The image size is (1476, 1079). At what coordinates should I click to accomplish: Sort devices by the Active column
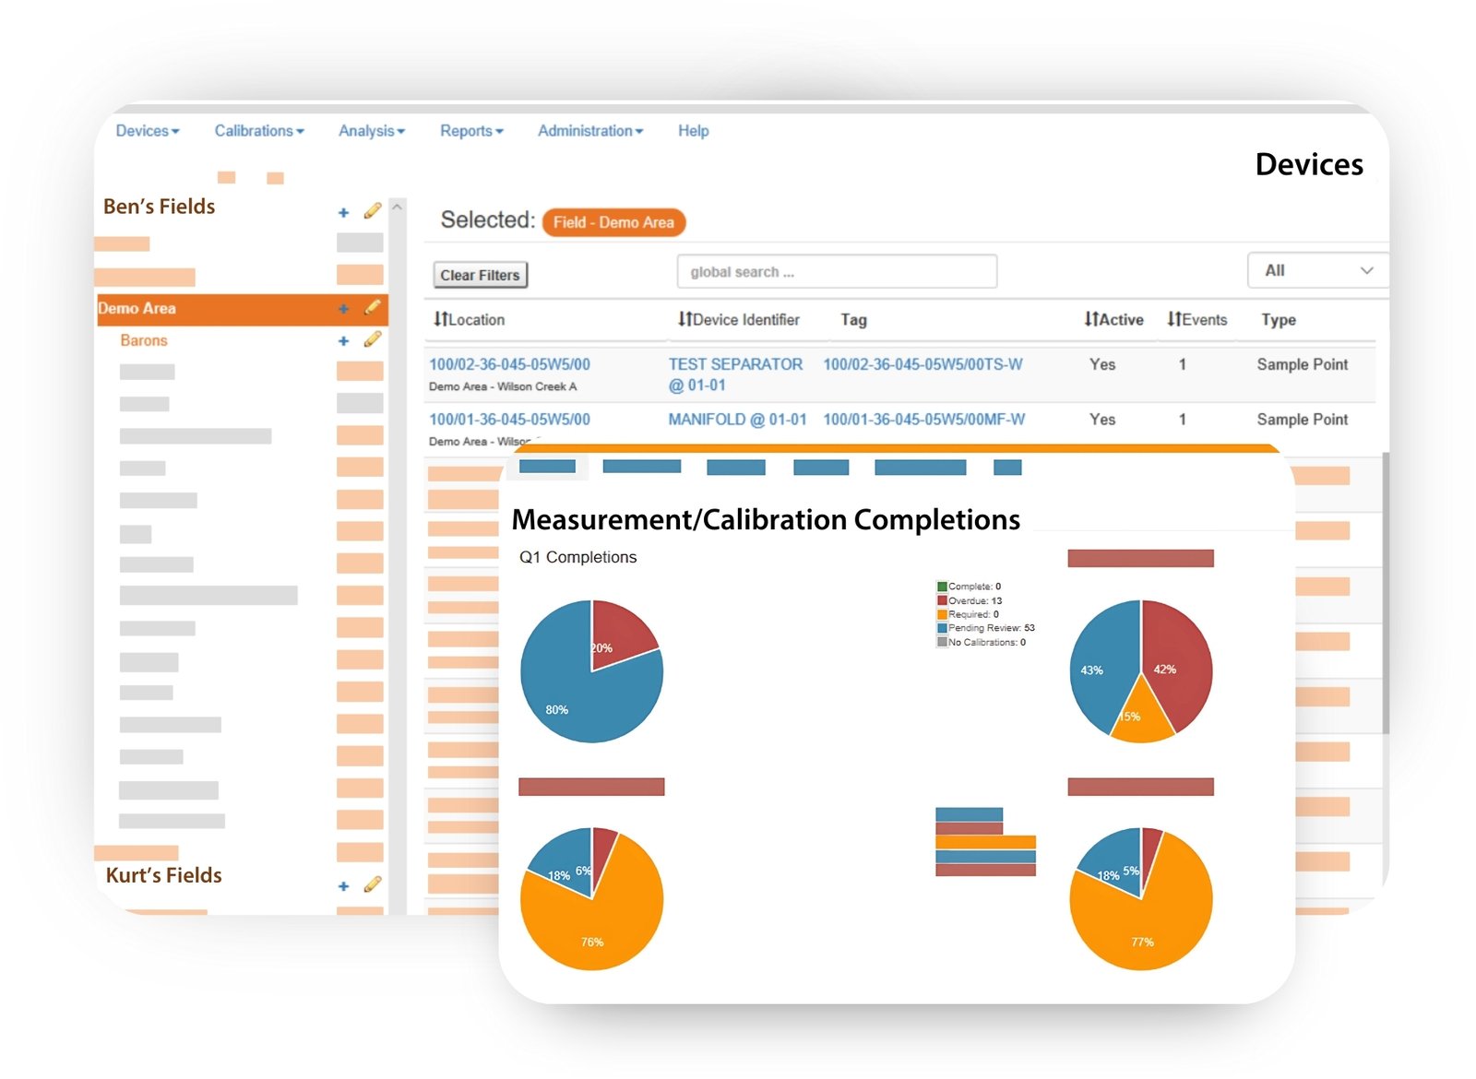pos(1113,320)
